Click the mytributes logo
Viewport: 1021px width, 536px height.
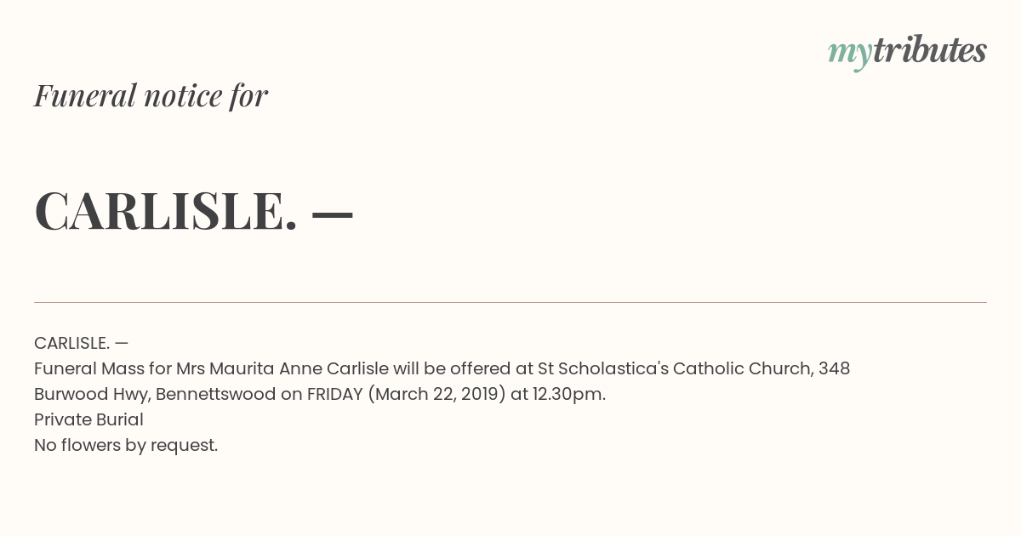pyautogui.click(x=907, y=52)
